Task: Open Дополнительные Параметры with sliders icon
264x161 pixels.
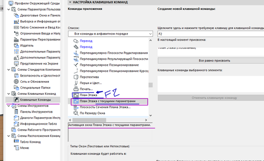Action: tap(16, 51)
